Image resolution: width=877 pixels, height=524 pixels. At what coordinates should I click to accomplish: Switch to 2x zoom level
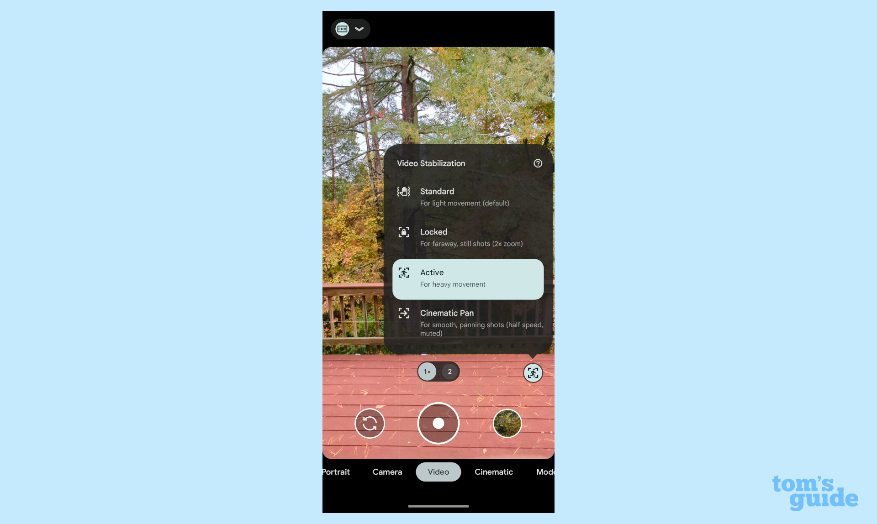click(449, 371)
